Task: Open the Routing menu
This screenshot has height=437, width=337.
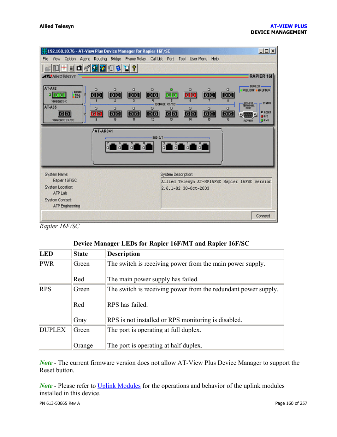Action: click(100, 59)
